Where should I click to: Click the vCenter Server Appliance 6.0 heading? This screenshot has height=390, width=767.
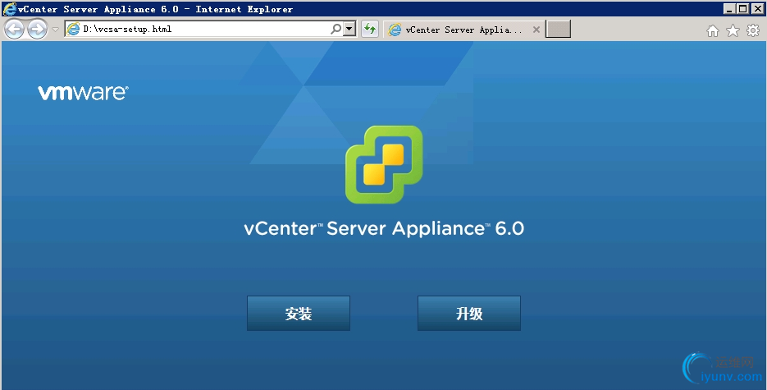384,228
